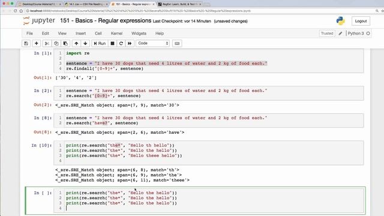Click the Out[2] match='30' output text

(117, 105)
